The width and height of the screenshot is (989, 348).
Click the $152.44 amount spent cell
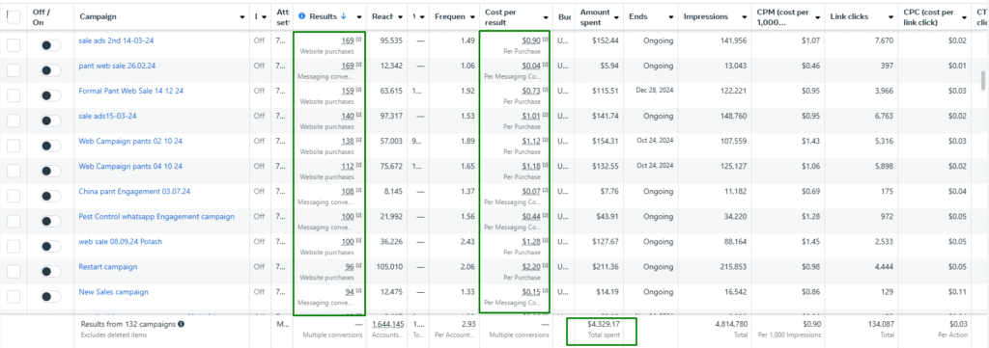click(x=605, y=40)
